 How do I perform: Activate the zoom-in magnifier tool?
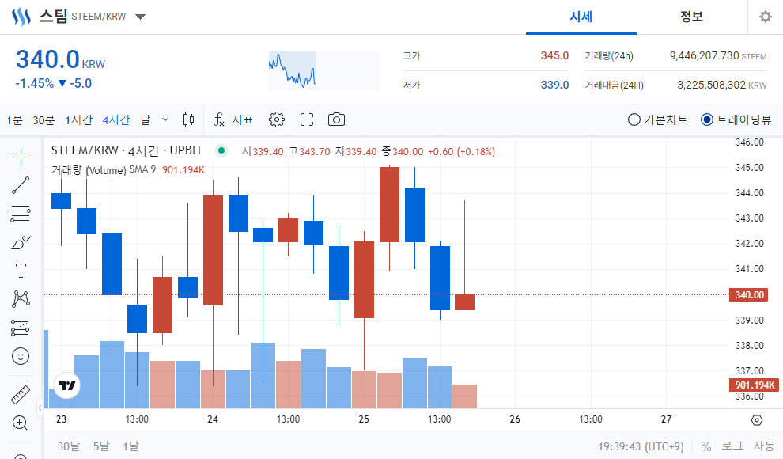tap(20, 423)
